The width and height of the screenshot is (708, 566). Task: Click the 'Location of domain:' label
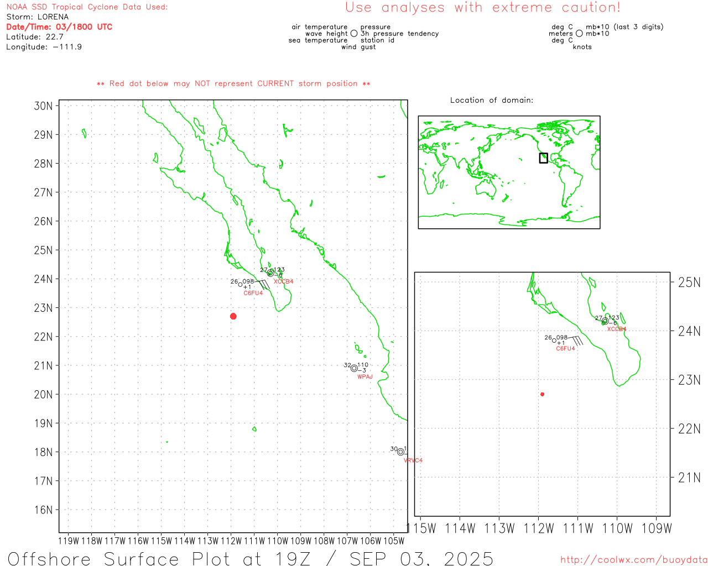[x=492, y=100]
